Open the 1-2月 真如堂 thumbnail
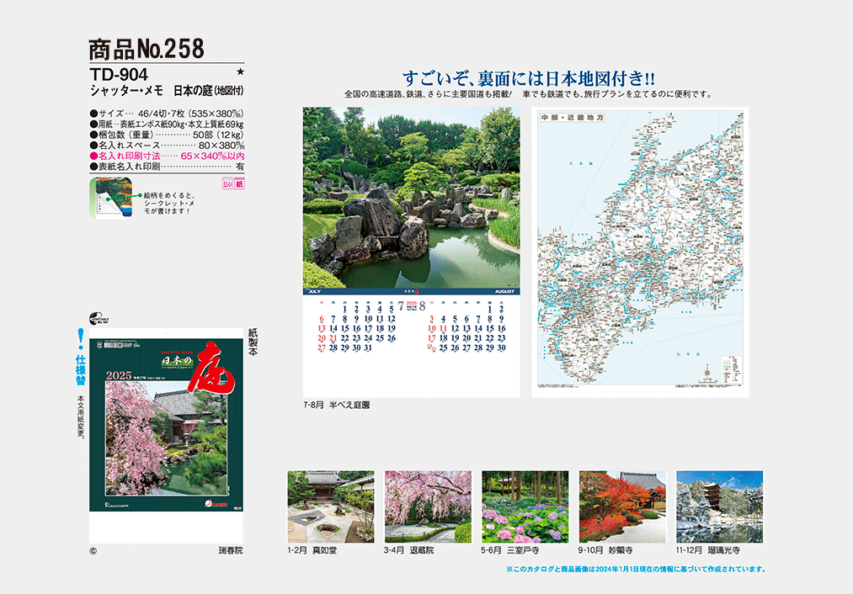This screenshot has width=853, height=594. click(x=331, y=506)
